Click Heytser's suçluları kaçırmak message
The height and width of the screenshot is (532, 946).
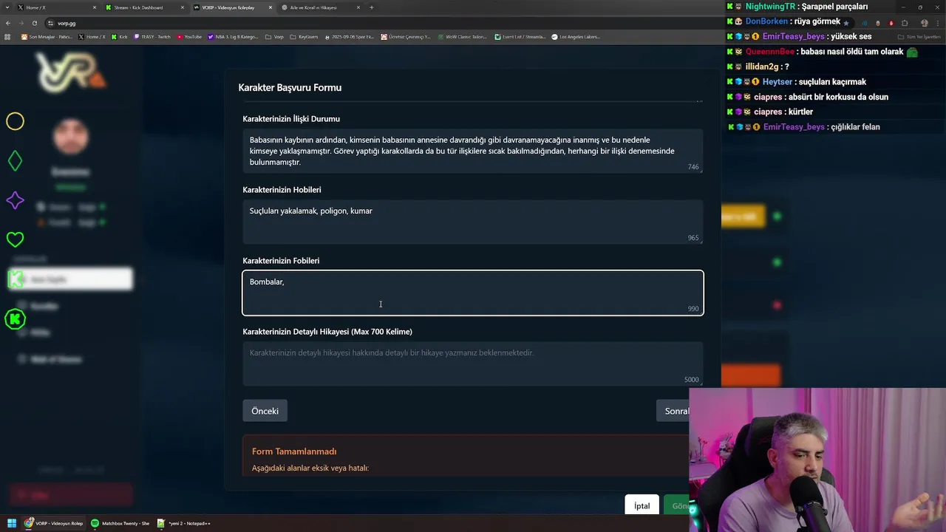coord(831,82)
